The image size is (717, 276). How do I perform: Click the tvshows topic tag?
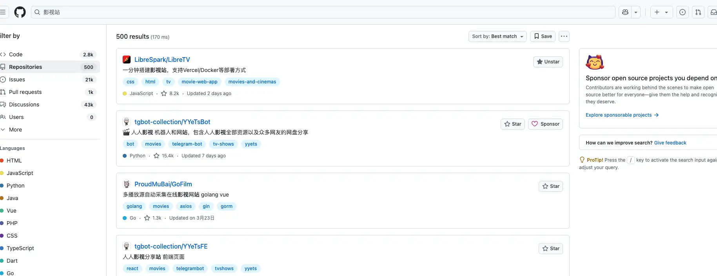[224, 269]
